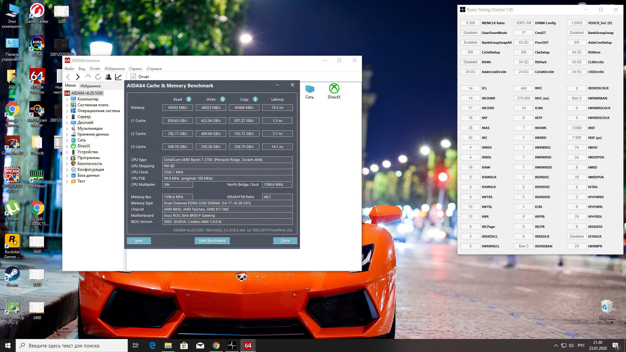Click the Read column info icon
The height and width of the screenshot is (352, 626).
[189, 99]
